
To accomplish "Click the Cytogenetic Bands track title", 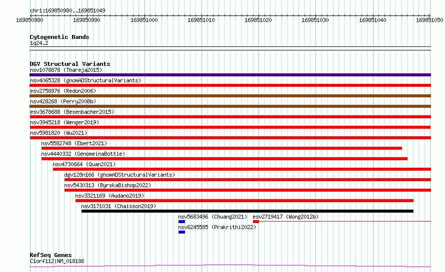I will 59,37.
